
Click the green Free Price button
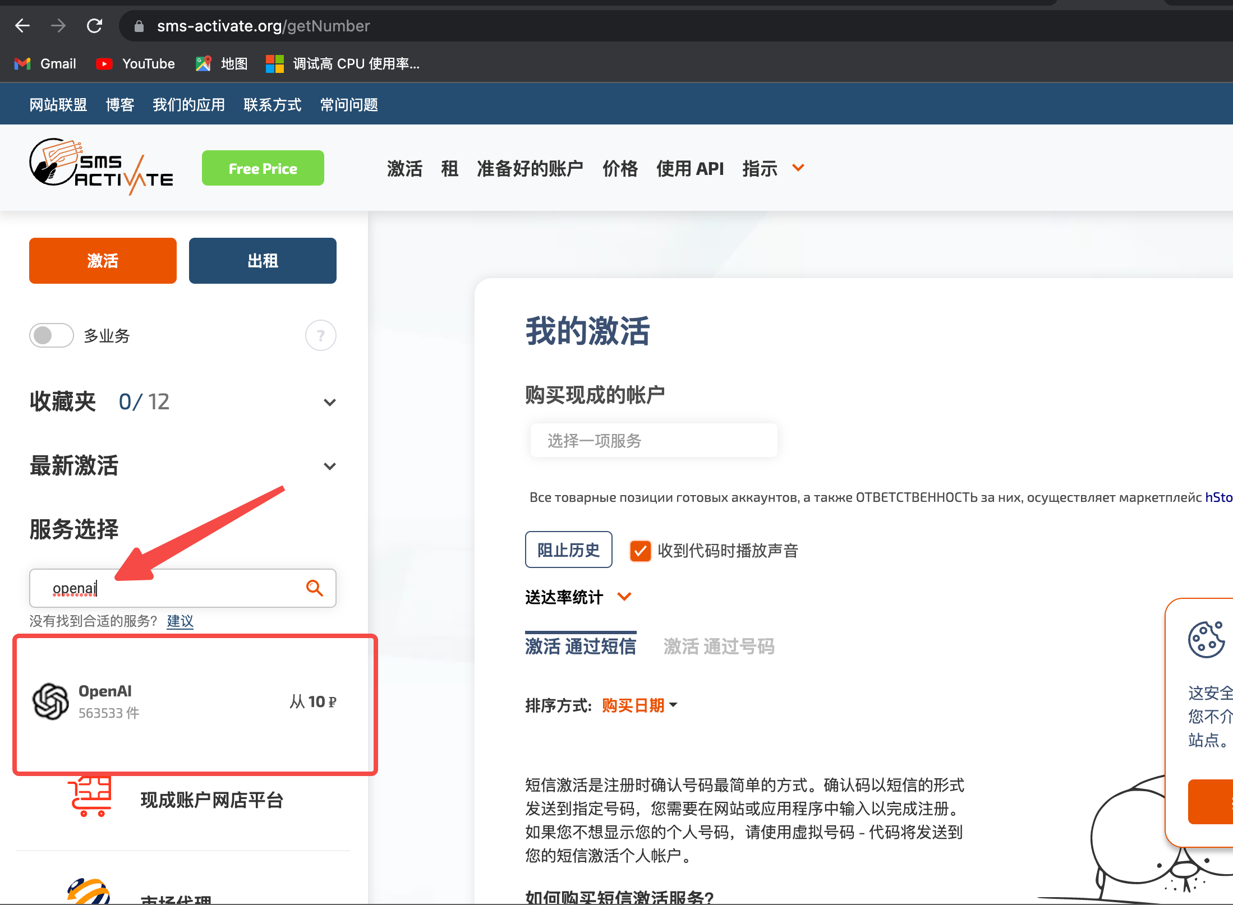[263, 168]
